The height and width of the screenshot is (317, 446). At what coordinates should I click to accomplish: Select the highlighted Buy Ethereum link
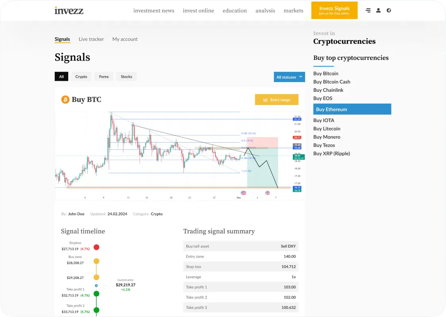pyautogui.click(x=352, y=109)
